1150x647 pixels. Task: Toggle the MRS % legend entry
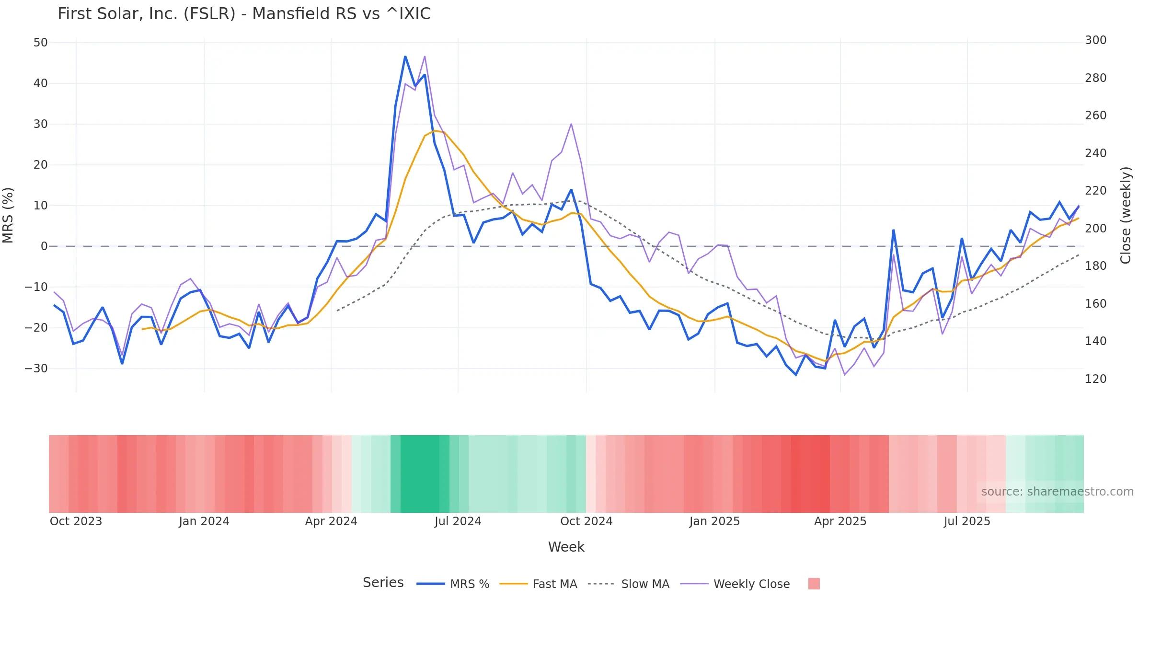coord(453,584)
